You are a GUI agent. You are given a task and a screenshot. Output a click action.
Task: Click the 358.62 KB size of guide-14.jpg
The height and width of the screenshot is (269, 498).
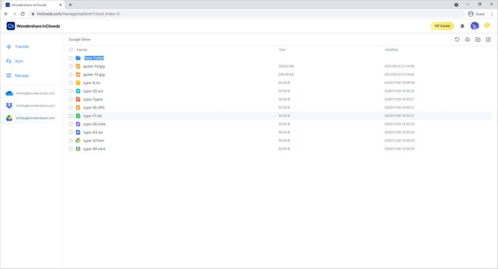point(286,66)
